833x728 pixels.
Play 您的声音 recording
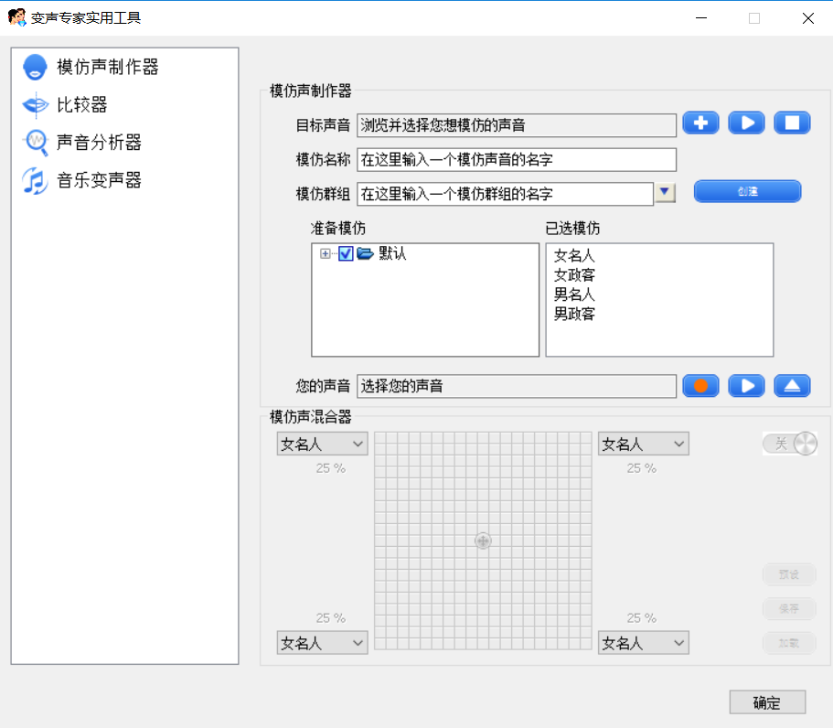click(x=746, y=386)
